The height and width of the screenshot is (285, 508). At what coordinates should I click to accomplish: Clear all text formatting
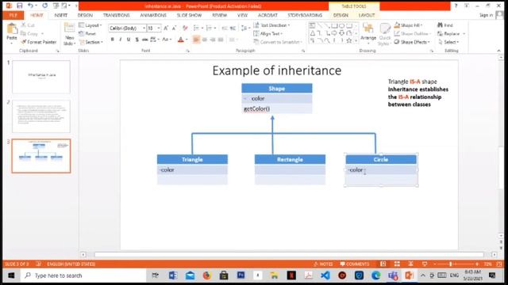click(x=185, y=28)
